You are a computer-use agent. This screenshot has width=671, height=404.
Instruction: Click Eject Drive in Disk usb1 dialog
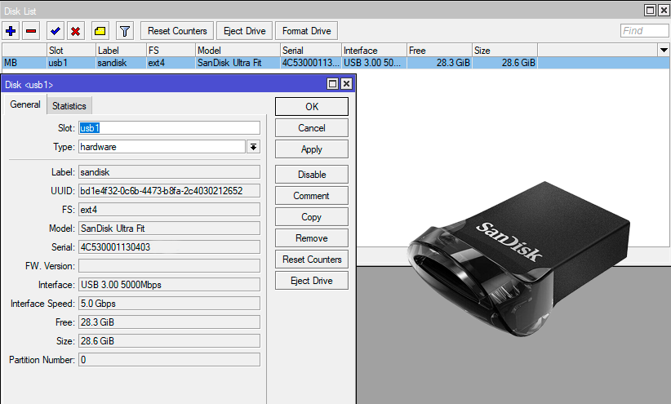[312, 281]
